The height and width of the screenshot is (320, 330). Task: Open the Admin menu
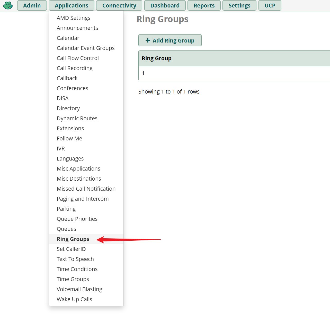point(32,5)
